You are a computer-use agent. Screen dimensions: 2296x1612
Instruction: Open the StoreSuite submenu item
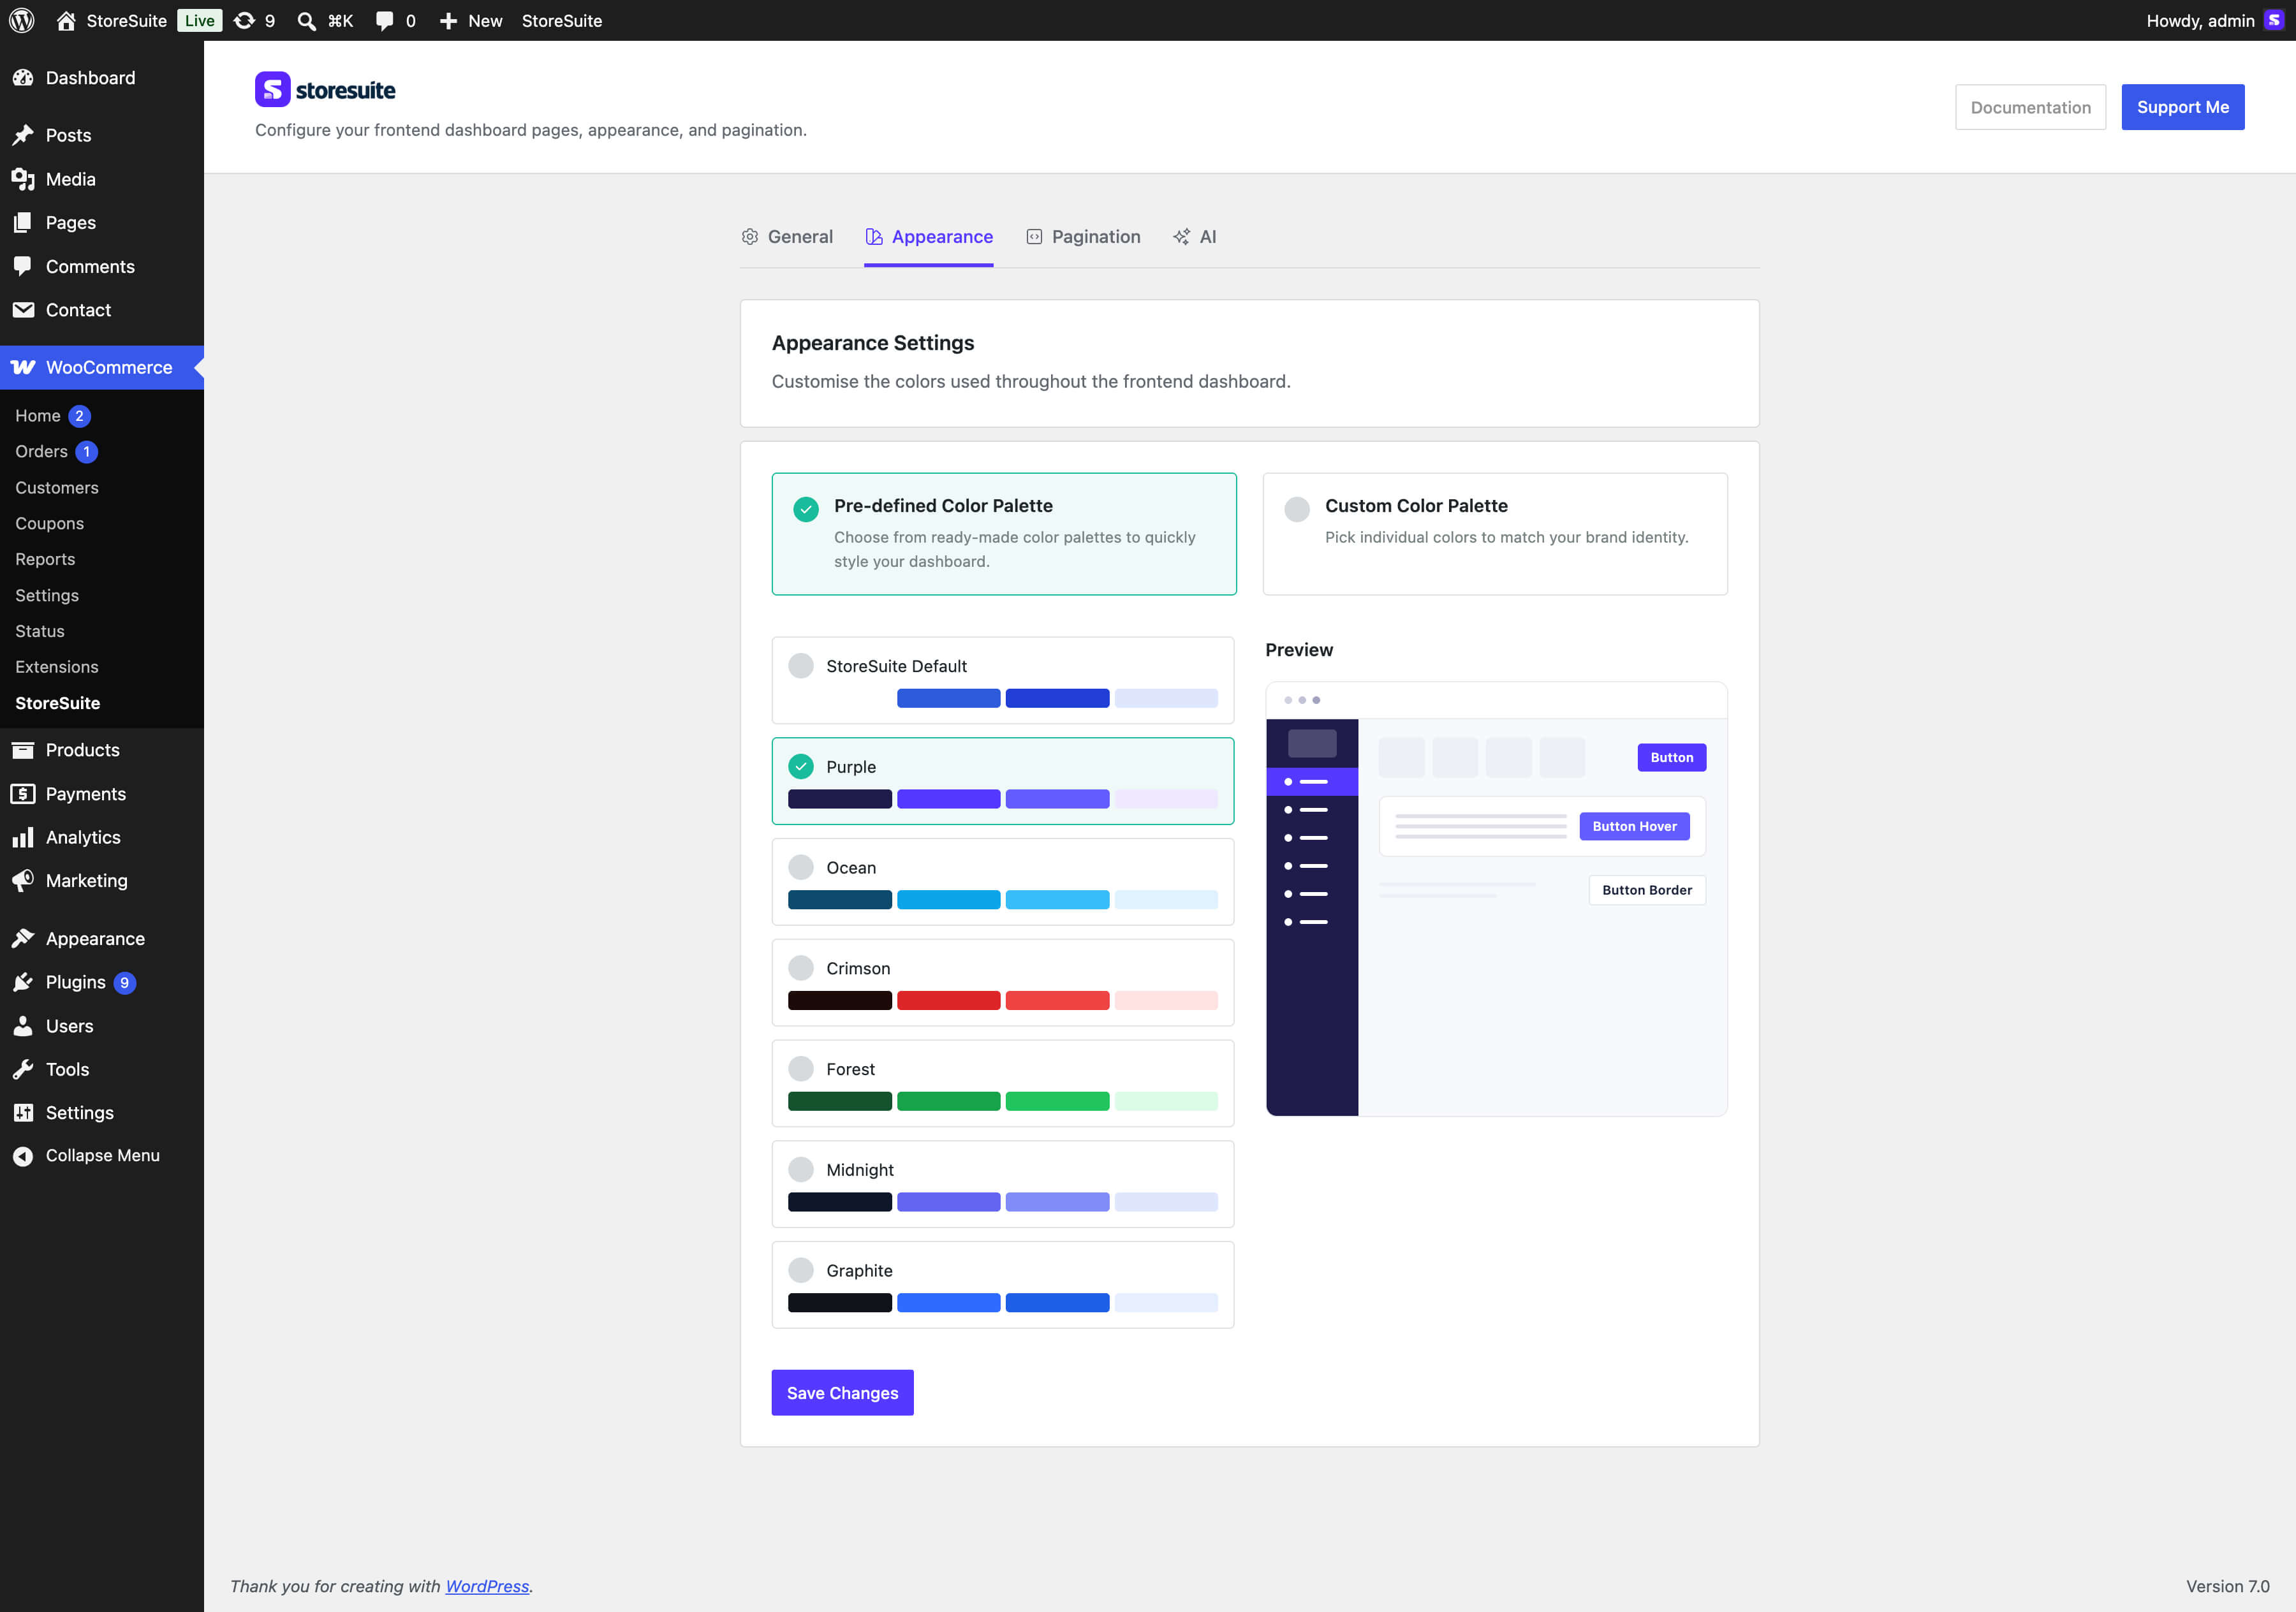pyautogui.click(x=57, y=703)
